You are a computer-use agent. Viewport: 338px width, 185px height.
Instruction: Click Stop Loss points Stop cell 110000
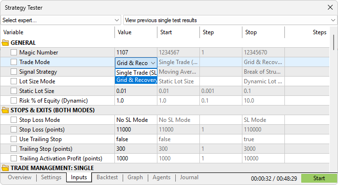click(264, 130)
